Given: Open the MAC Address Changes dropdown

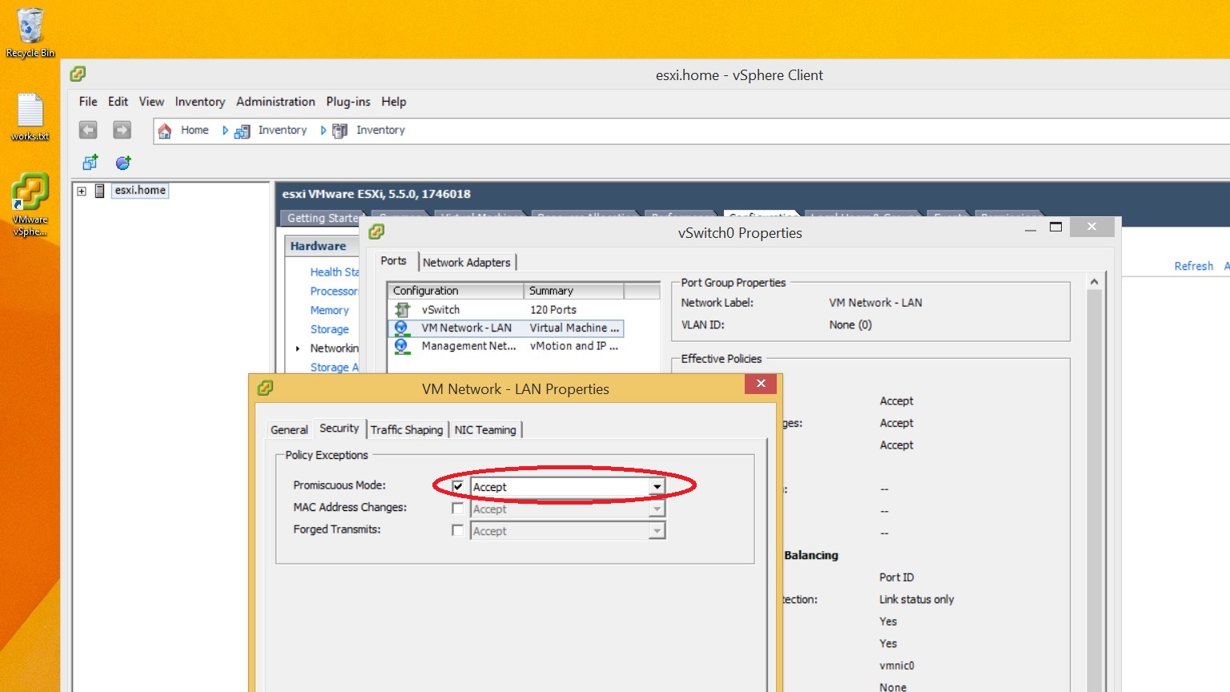Looking at the screenshot, I should (657, 509).
